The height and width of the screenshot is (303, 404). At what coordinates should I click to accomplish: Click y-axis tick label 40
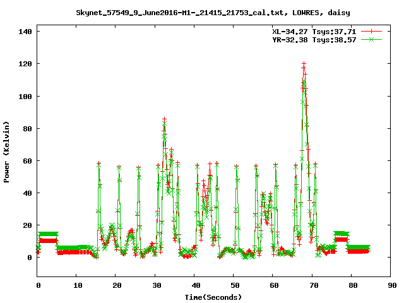(27, 193)
